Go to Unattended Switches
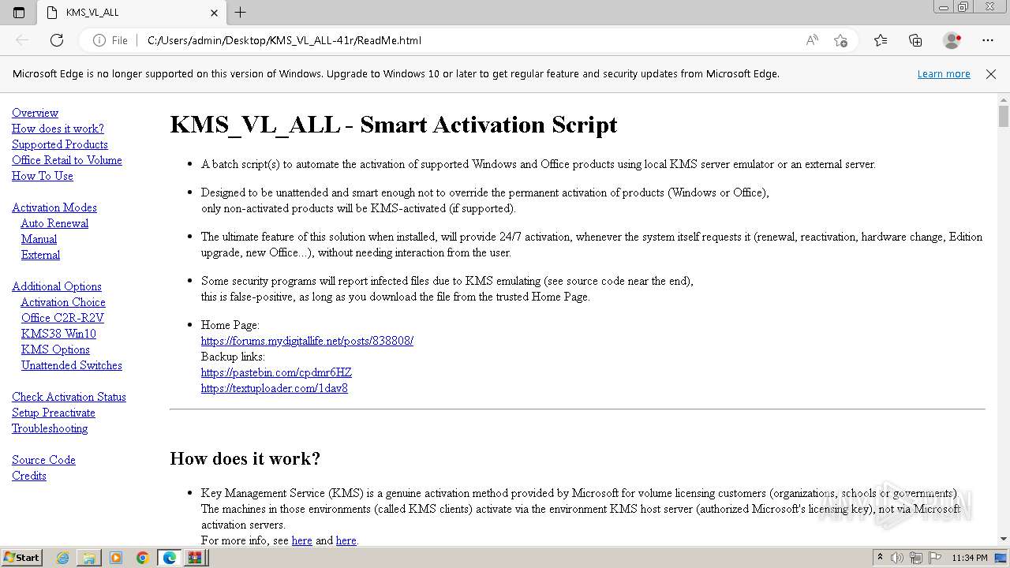 click(x=72, y=365)
